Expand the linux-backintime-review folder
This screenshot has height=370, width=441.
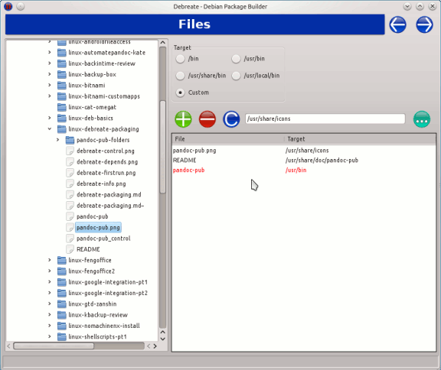pyautogui.click(x=50, y=63)
